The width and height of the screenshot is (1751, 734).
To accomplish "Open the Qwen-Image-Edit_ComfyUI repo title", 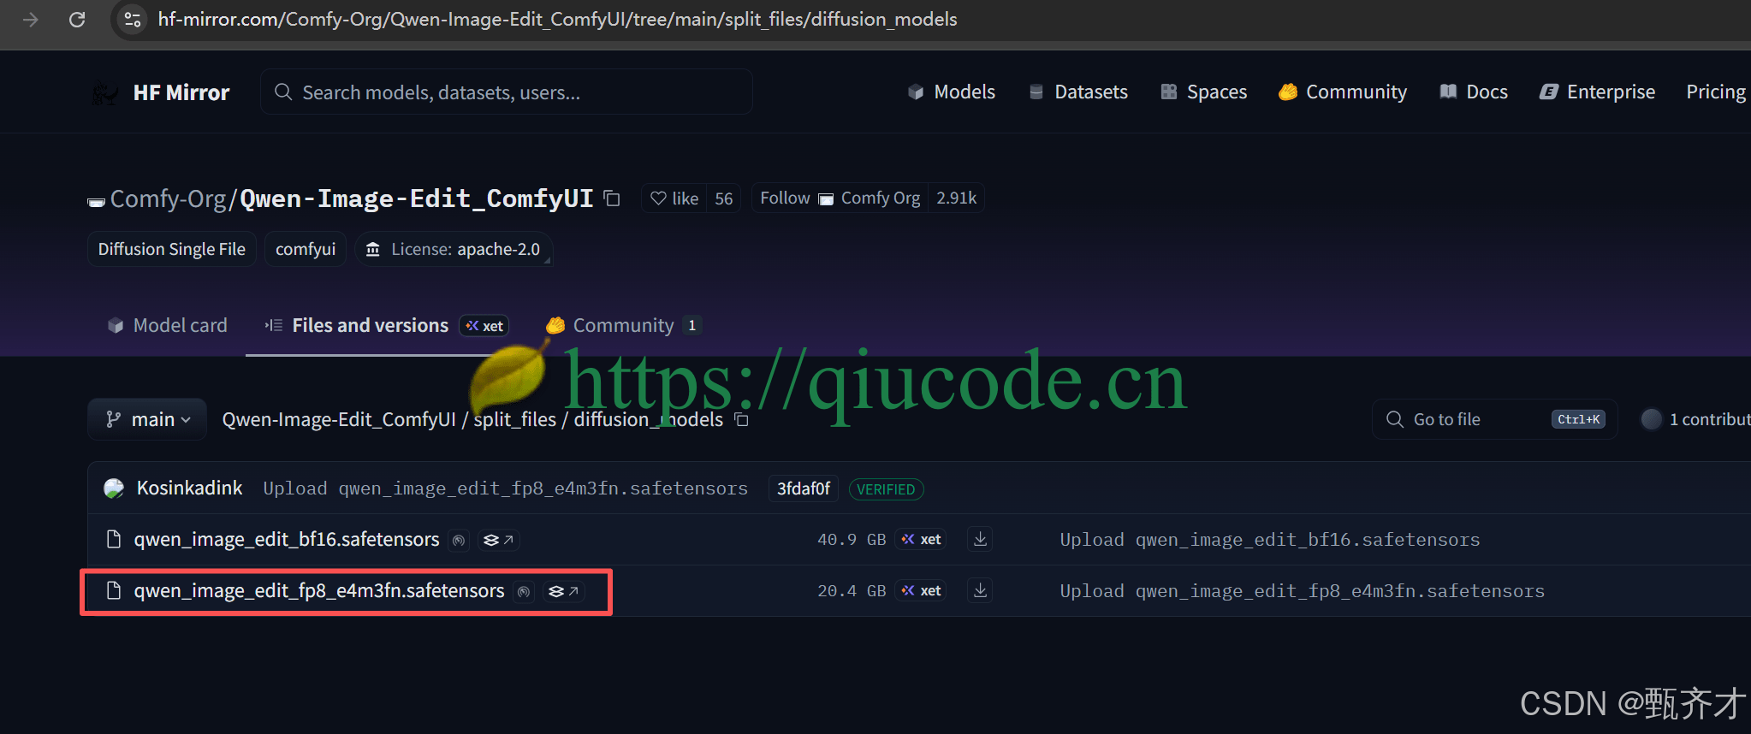I will point(416,198).
